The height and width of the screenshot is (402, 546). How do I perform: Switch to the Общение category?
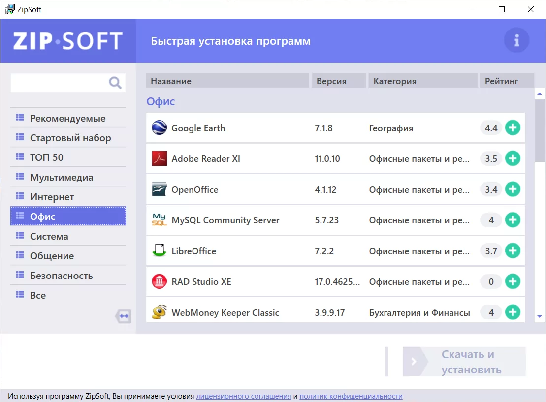pyautogui.click(x=68, y=256)
